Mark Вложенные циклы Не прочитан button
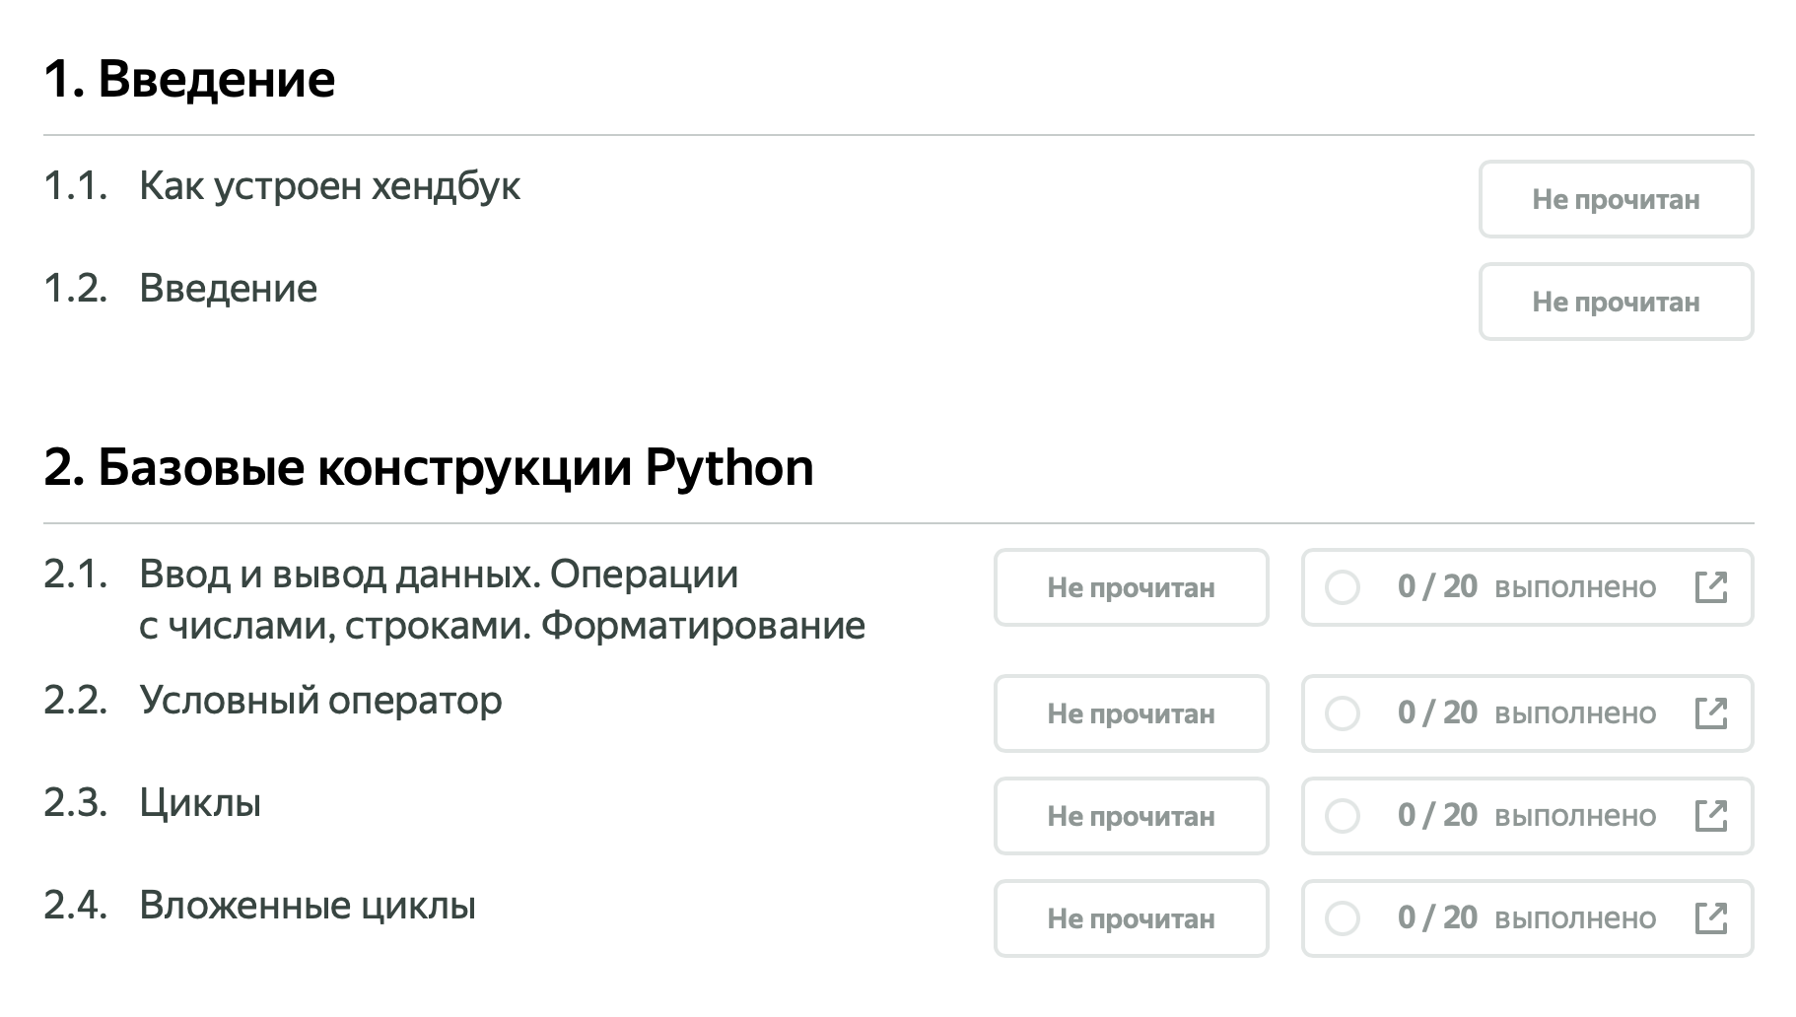The width and height of the screenshot is (1796, 1017). tap(1131, 918)
